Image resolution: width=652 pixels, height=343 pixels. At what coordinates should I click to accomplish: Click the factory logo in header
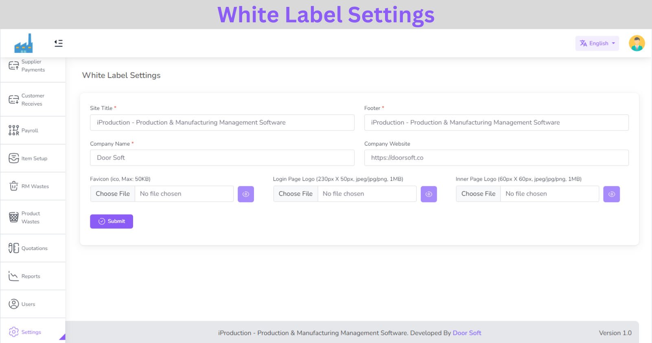pyautogui.click(x=24, y=43)
